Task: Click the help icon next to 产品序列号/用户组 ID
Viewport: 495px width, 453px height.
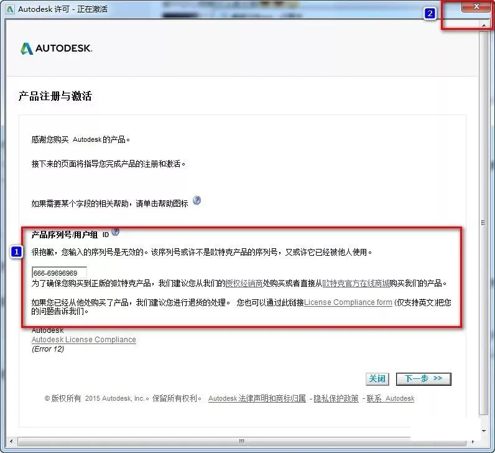Action: [116, 232]
